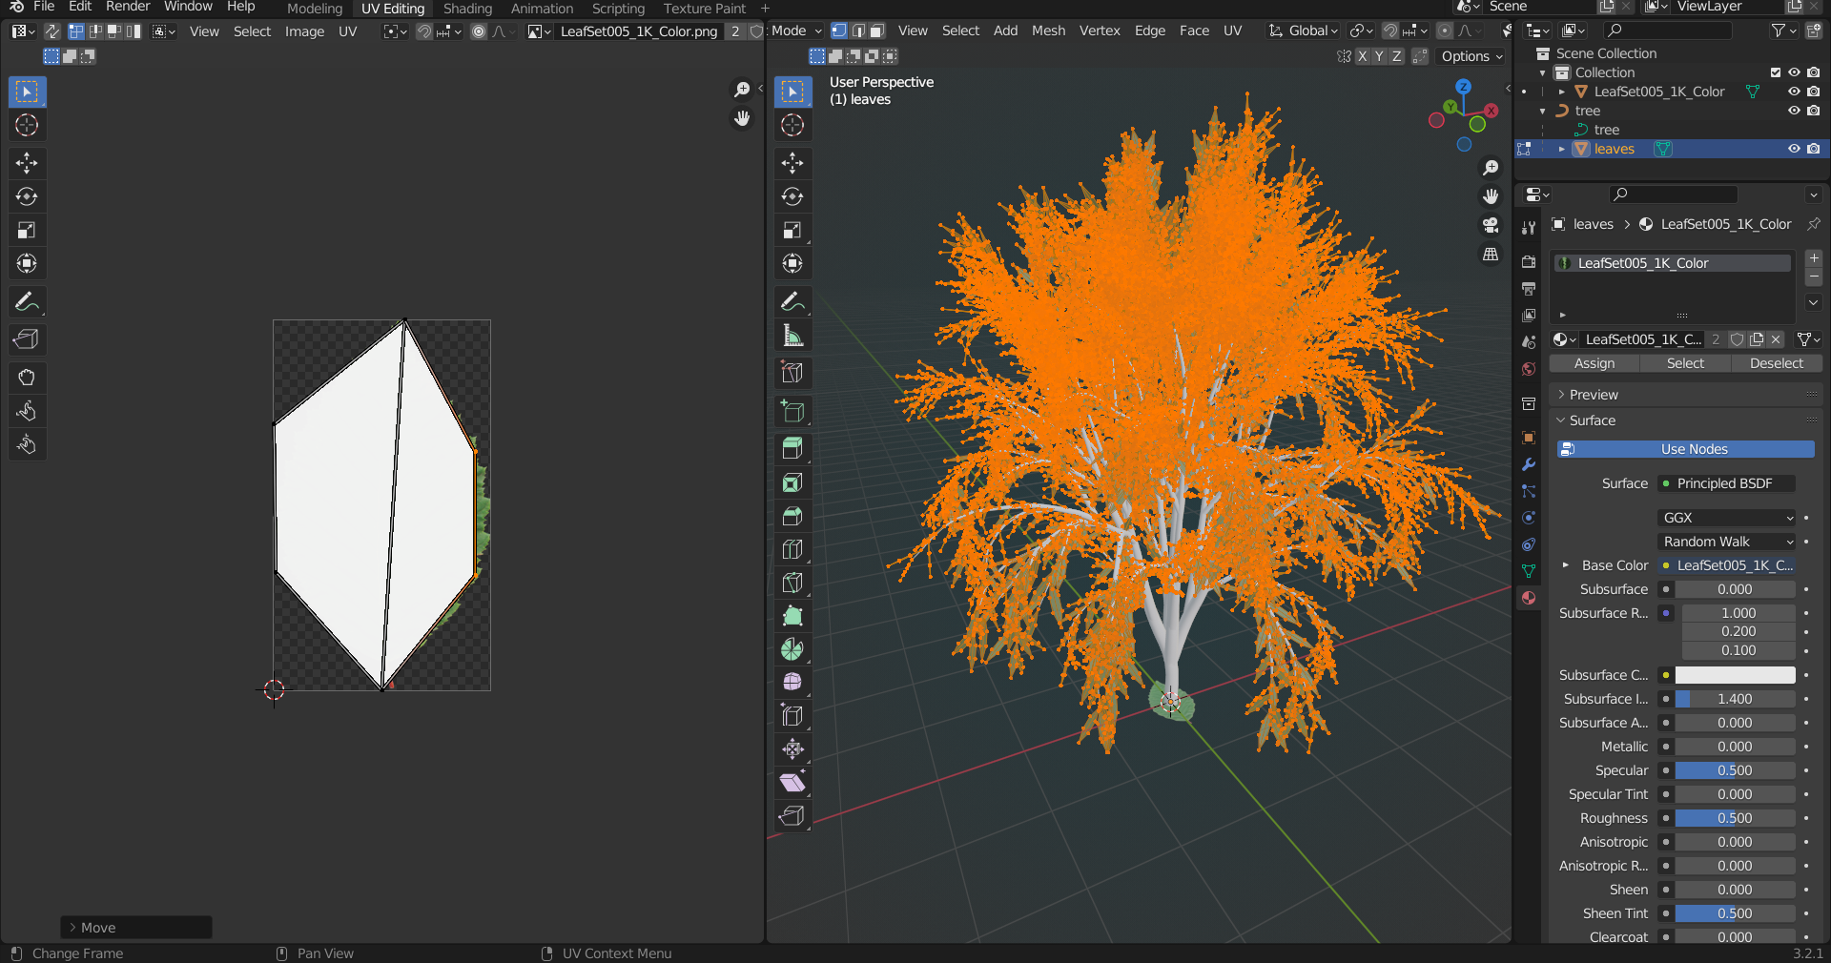This screenshot has width=1831, height=963.
Task: Select the Rotate tool in 3D viewport
Action: click(x=792, y=197)
